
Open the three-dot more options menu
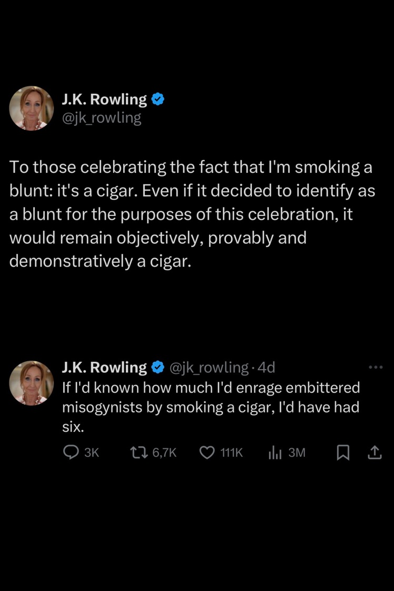click(375, 367)
